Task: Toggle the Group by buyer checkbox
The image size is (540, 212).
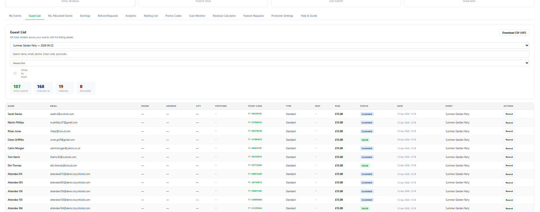Action: [x=15, y=73]
